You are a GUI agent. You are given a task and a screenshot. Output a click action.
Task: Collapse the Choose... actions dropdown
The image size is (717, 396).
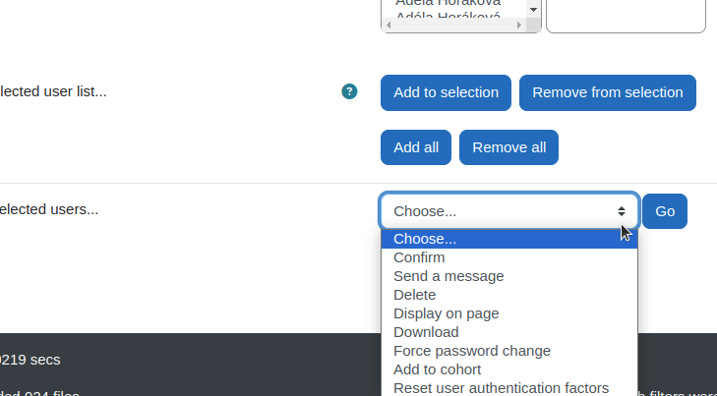click(x=508, y=211)
